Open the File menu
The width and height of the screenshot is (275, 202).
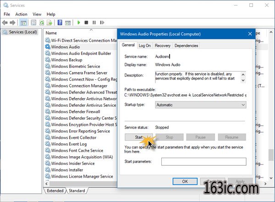click(7, 14)
